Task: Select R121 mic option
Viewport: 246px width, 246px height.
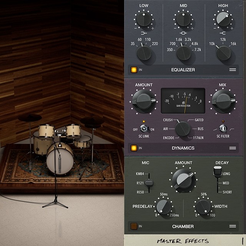Action: coord(140,183)
